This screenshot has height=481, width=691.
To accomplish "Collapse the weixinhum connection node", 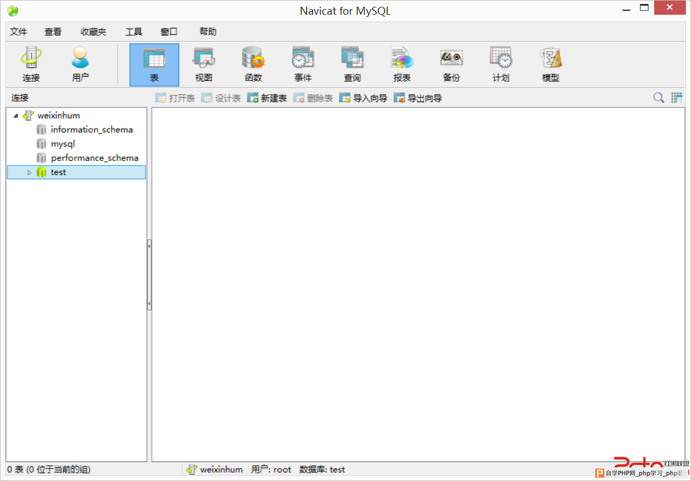I will 15,116.
